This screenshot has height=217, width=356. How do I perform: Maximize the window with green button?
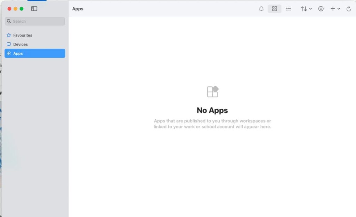pyautogui.click(x=22, y=9)
